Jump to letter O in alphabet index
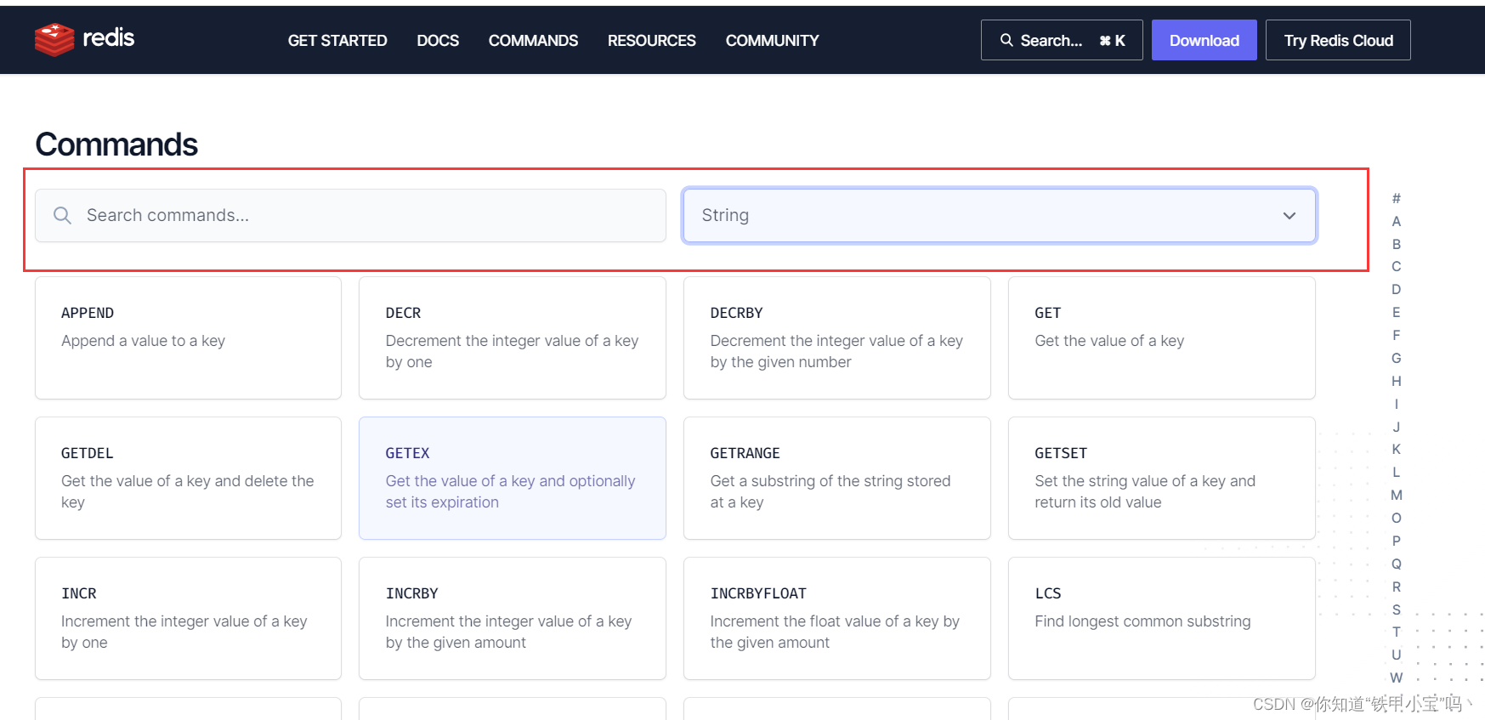Screen dimensions: 1485x720 point(1396,518)
